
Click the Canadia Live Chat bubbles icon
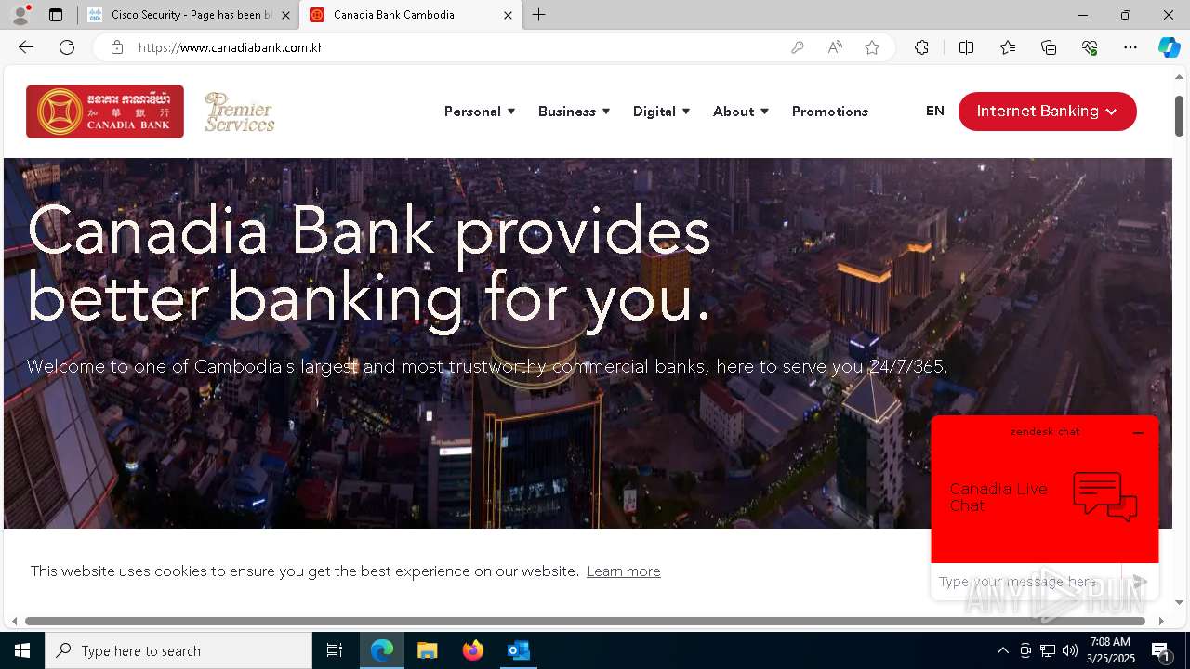click(x=1105, y=496)
